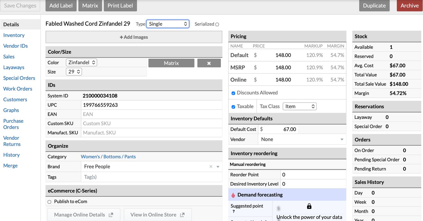Open the Tax Class dropdown
This screenshot has height=221, width=423.
pos(299,106)
